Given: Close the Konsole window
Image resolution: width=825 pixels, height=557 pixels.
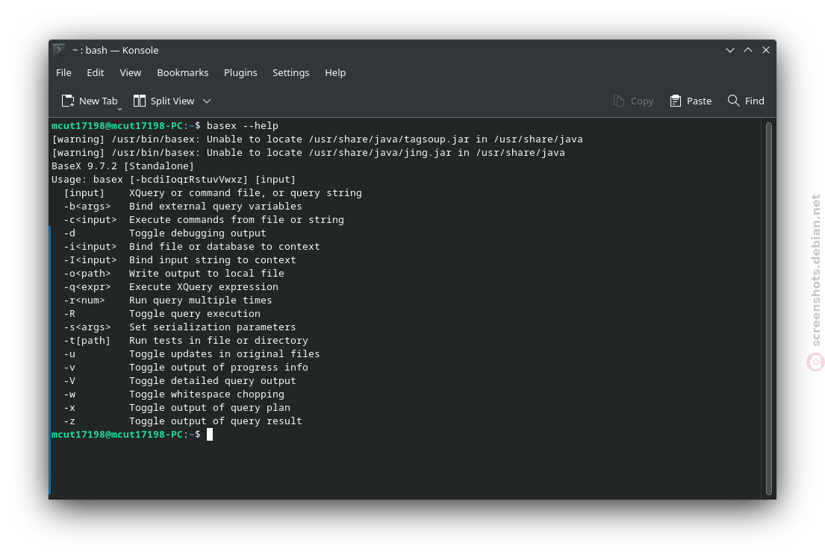Looking at the screenshot, I should [x=766, y=50].
